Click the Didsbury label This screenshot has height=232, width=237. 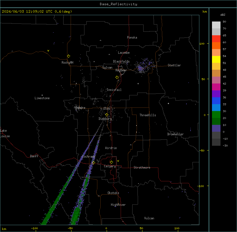(105, 119)
